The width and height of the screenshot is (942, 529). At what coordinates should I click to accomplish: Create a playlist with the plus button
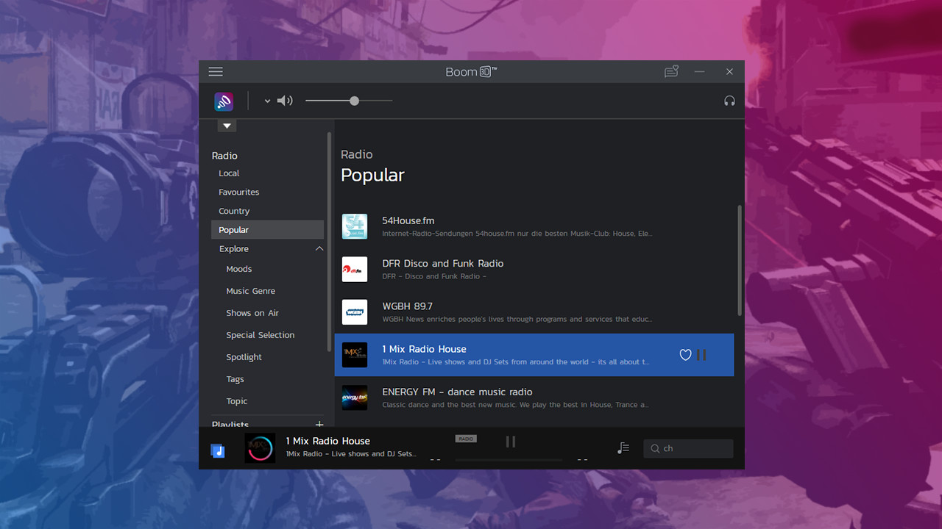pyautogui.click(x=319, y=425)
